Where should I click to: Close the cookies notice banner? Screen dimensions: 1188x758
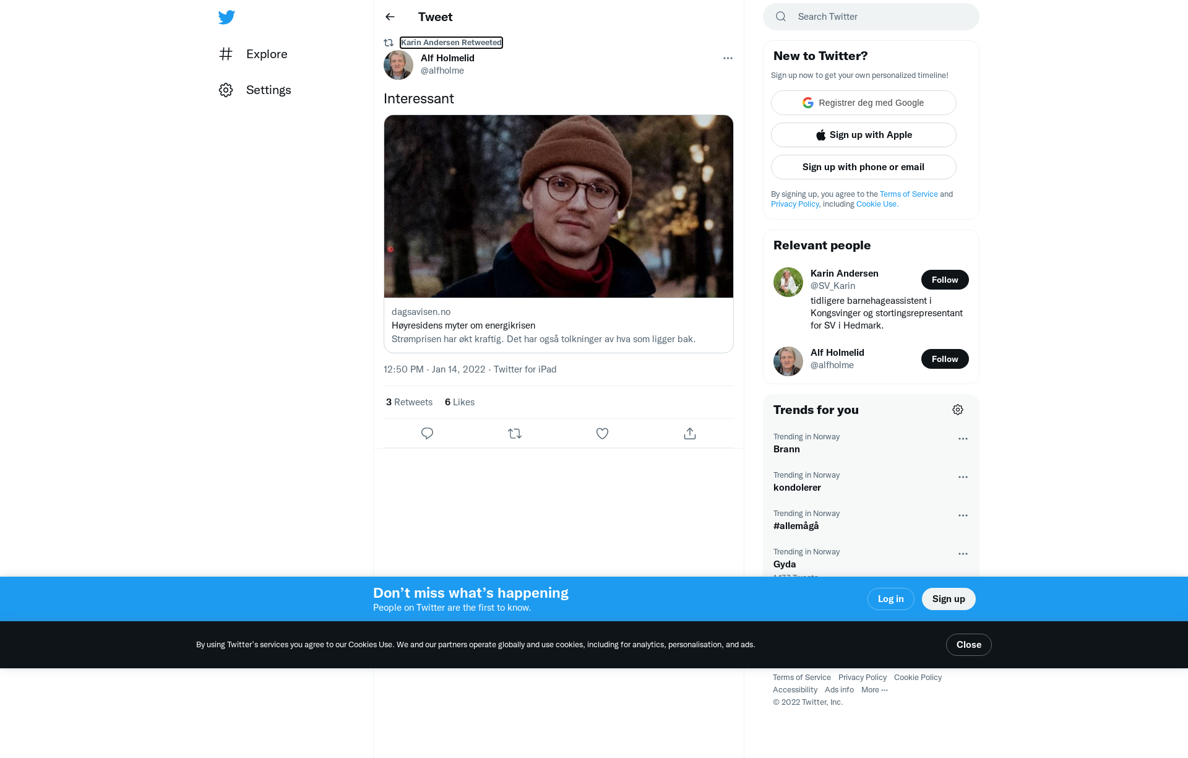click(x=968, y=645)
